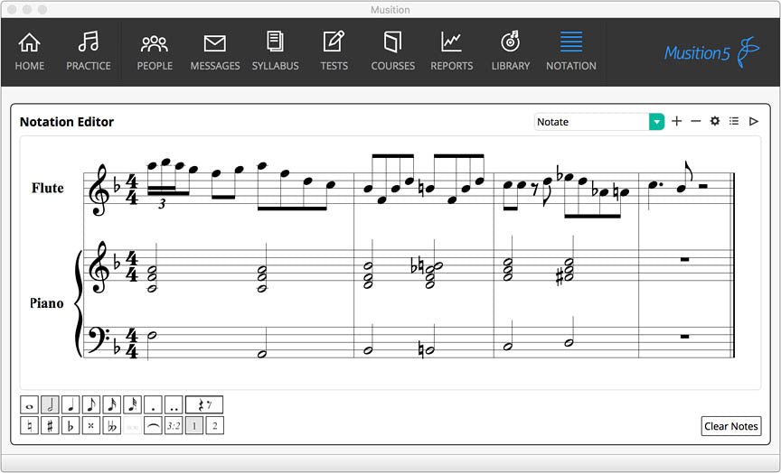Apply the double sharp accidental

[x=91, y=426]
